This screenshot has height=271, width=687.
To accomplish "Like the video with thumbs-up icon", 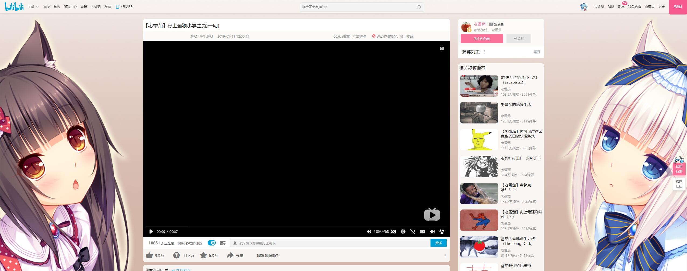I will click(x=150, y=255).
